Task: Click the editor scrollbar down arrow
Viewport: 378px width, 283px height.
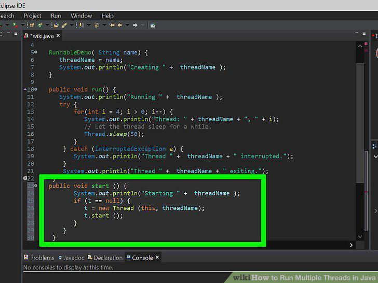Action: (360, 236)
